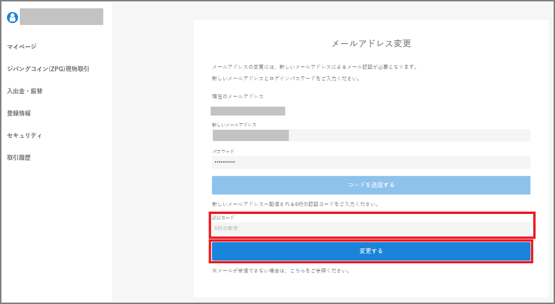Click the 新しいメールアドレスへ配信される6桁の認証コード instruction text
555x304 pixels.
[x=295, y=204]
